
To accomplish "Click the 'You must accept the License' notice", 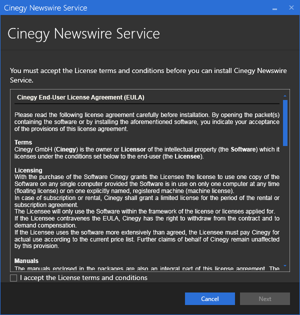I will click(148, 75).
